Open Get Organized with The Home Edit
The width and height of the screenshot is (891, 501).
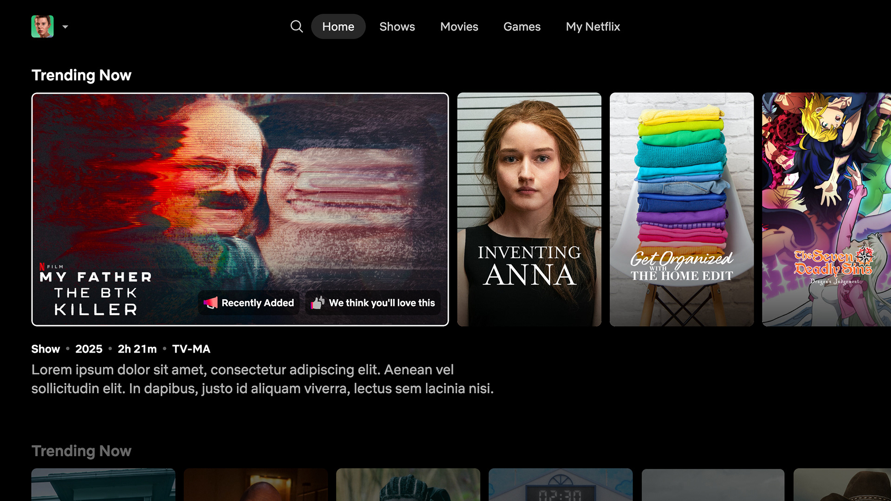(x=681, y=209)
